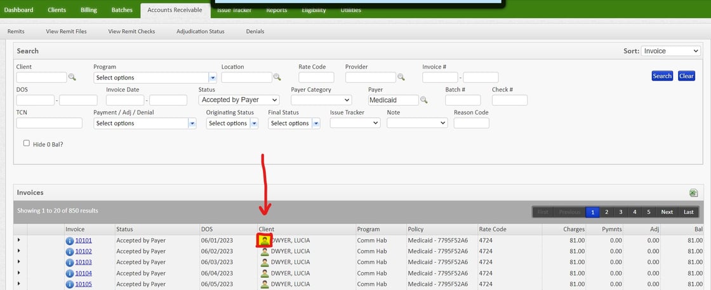The height and width of the screenshot is (290, 711).
Task: Click the Client field magnifier lookup icon
Action: [72, 77]
